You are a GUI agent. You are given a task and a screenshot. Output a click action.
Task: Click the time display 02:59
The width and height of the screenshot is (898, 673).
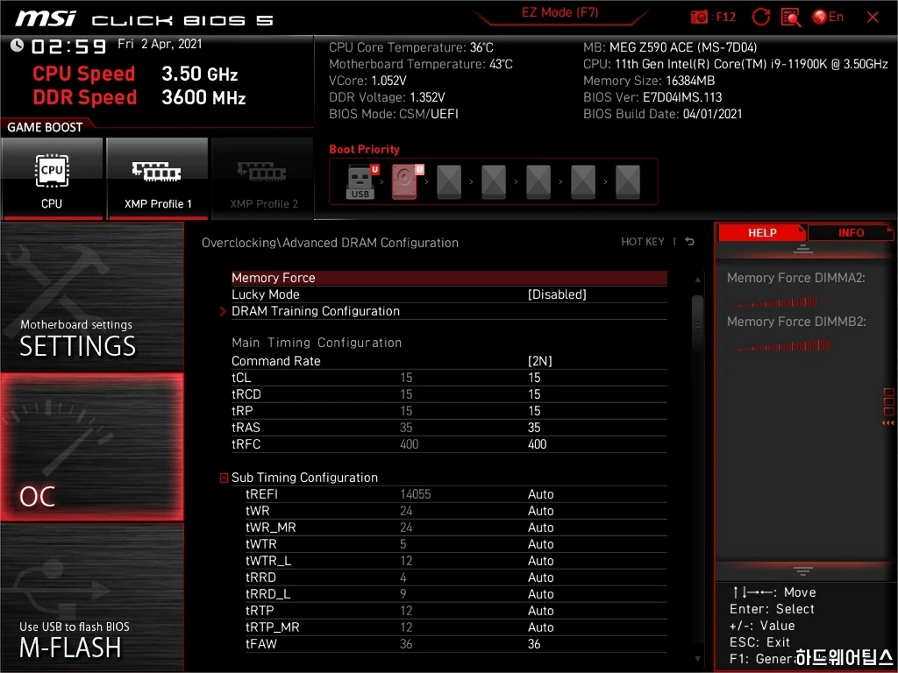coord(68,46)
